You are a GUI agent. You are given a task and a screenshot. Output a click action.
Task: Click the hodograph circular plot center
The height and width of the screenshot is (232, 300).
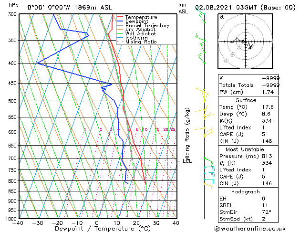coord(245,41)
